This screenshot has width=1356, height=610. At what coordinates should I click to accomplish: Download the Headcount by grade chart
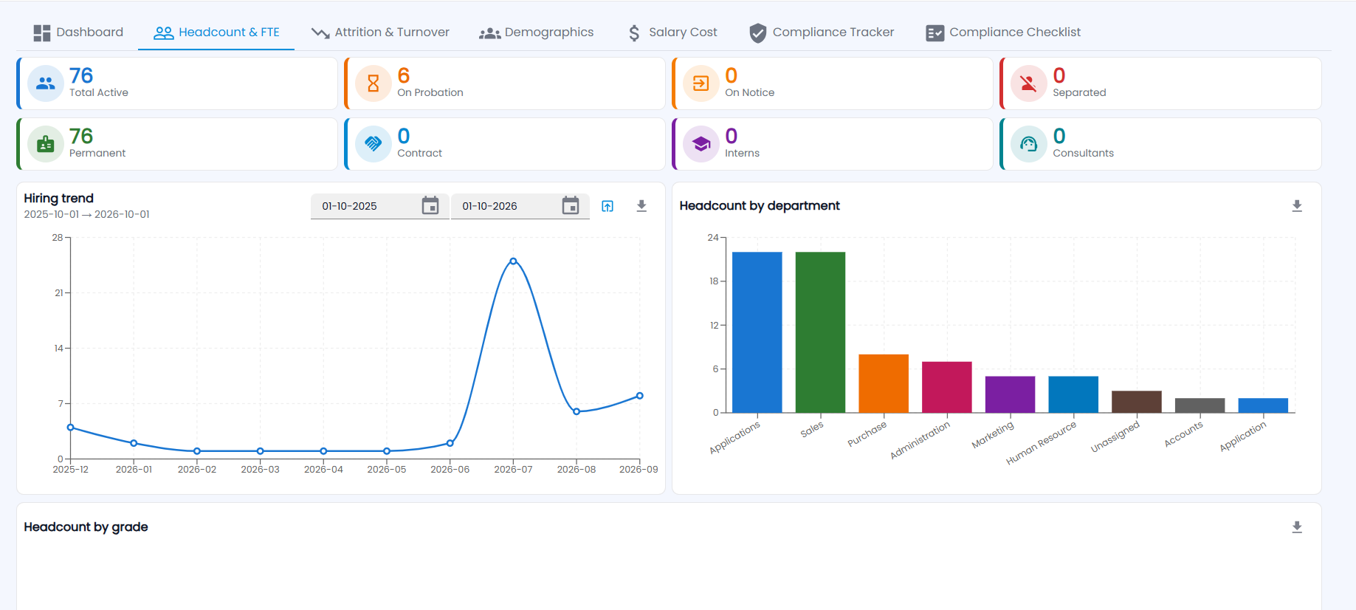(x=1297, y=527)
